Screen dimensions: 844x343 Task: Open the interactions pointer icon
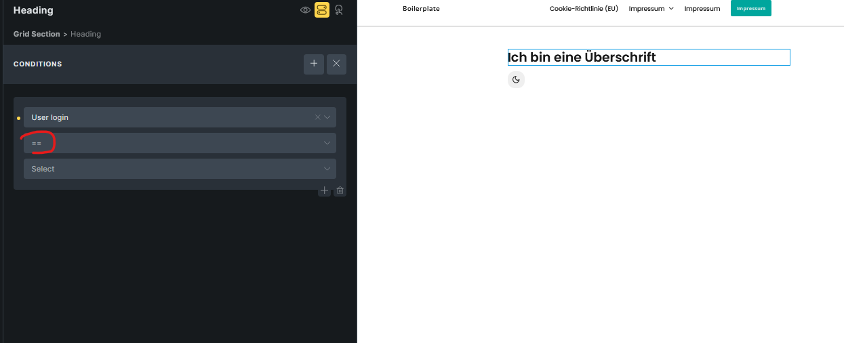coord(338,10)
